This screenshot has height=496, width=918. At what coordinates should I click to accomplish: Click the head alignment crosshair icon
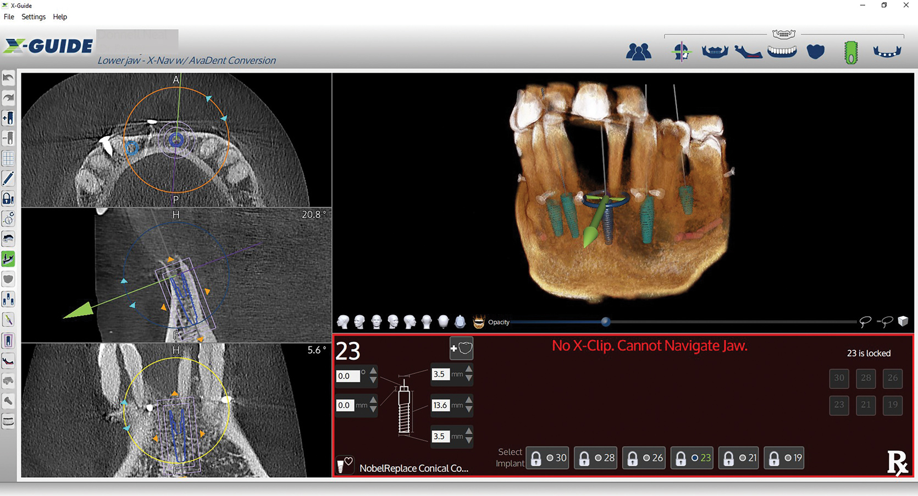click(681, 52)
